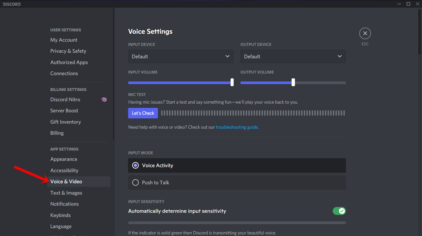
Task: Maximize the Discord window
Action: pyautogui.click(x=408, y=4)
